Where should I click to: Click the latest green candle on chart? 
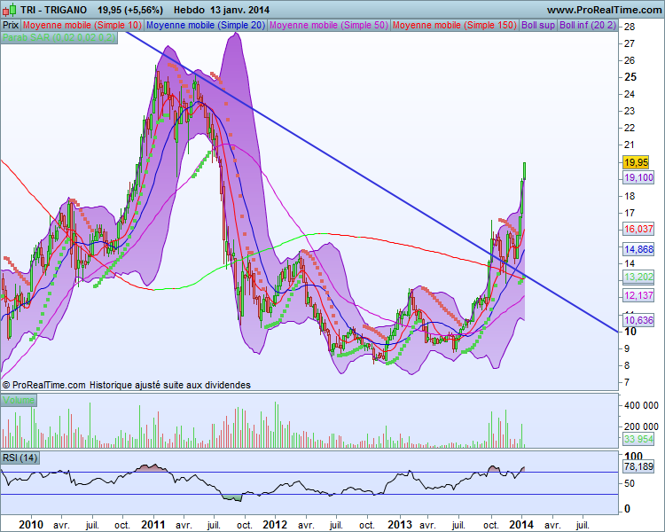click(x=525, y=170)
